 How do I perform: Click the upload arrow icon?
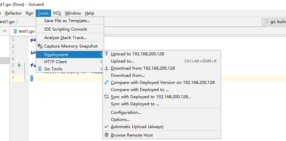point(106,54)
